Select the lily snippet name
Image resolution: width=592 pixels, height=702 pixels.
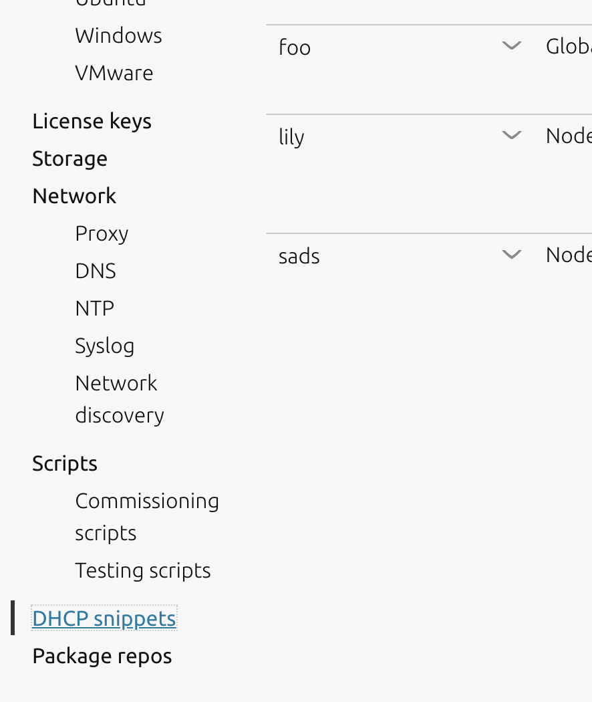point(291,136)
